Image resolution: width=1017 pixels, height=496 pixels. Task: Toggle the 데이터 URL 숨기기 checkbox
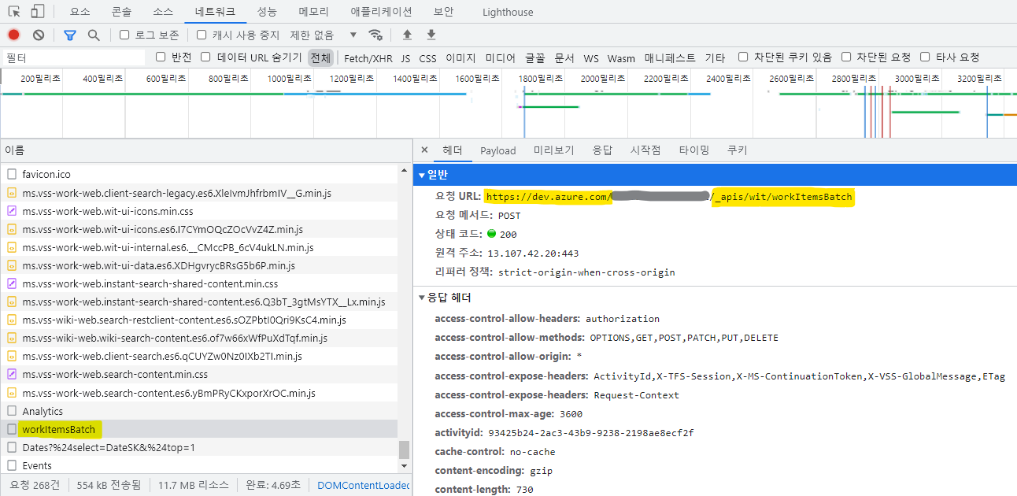[205, 57]
